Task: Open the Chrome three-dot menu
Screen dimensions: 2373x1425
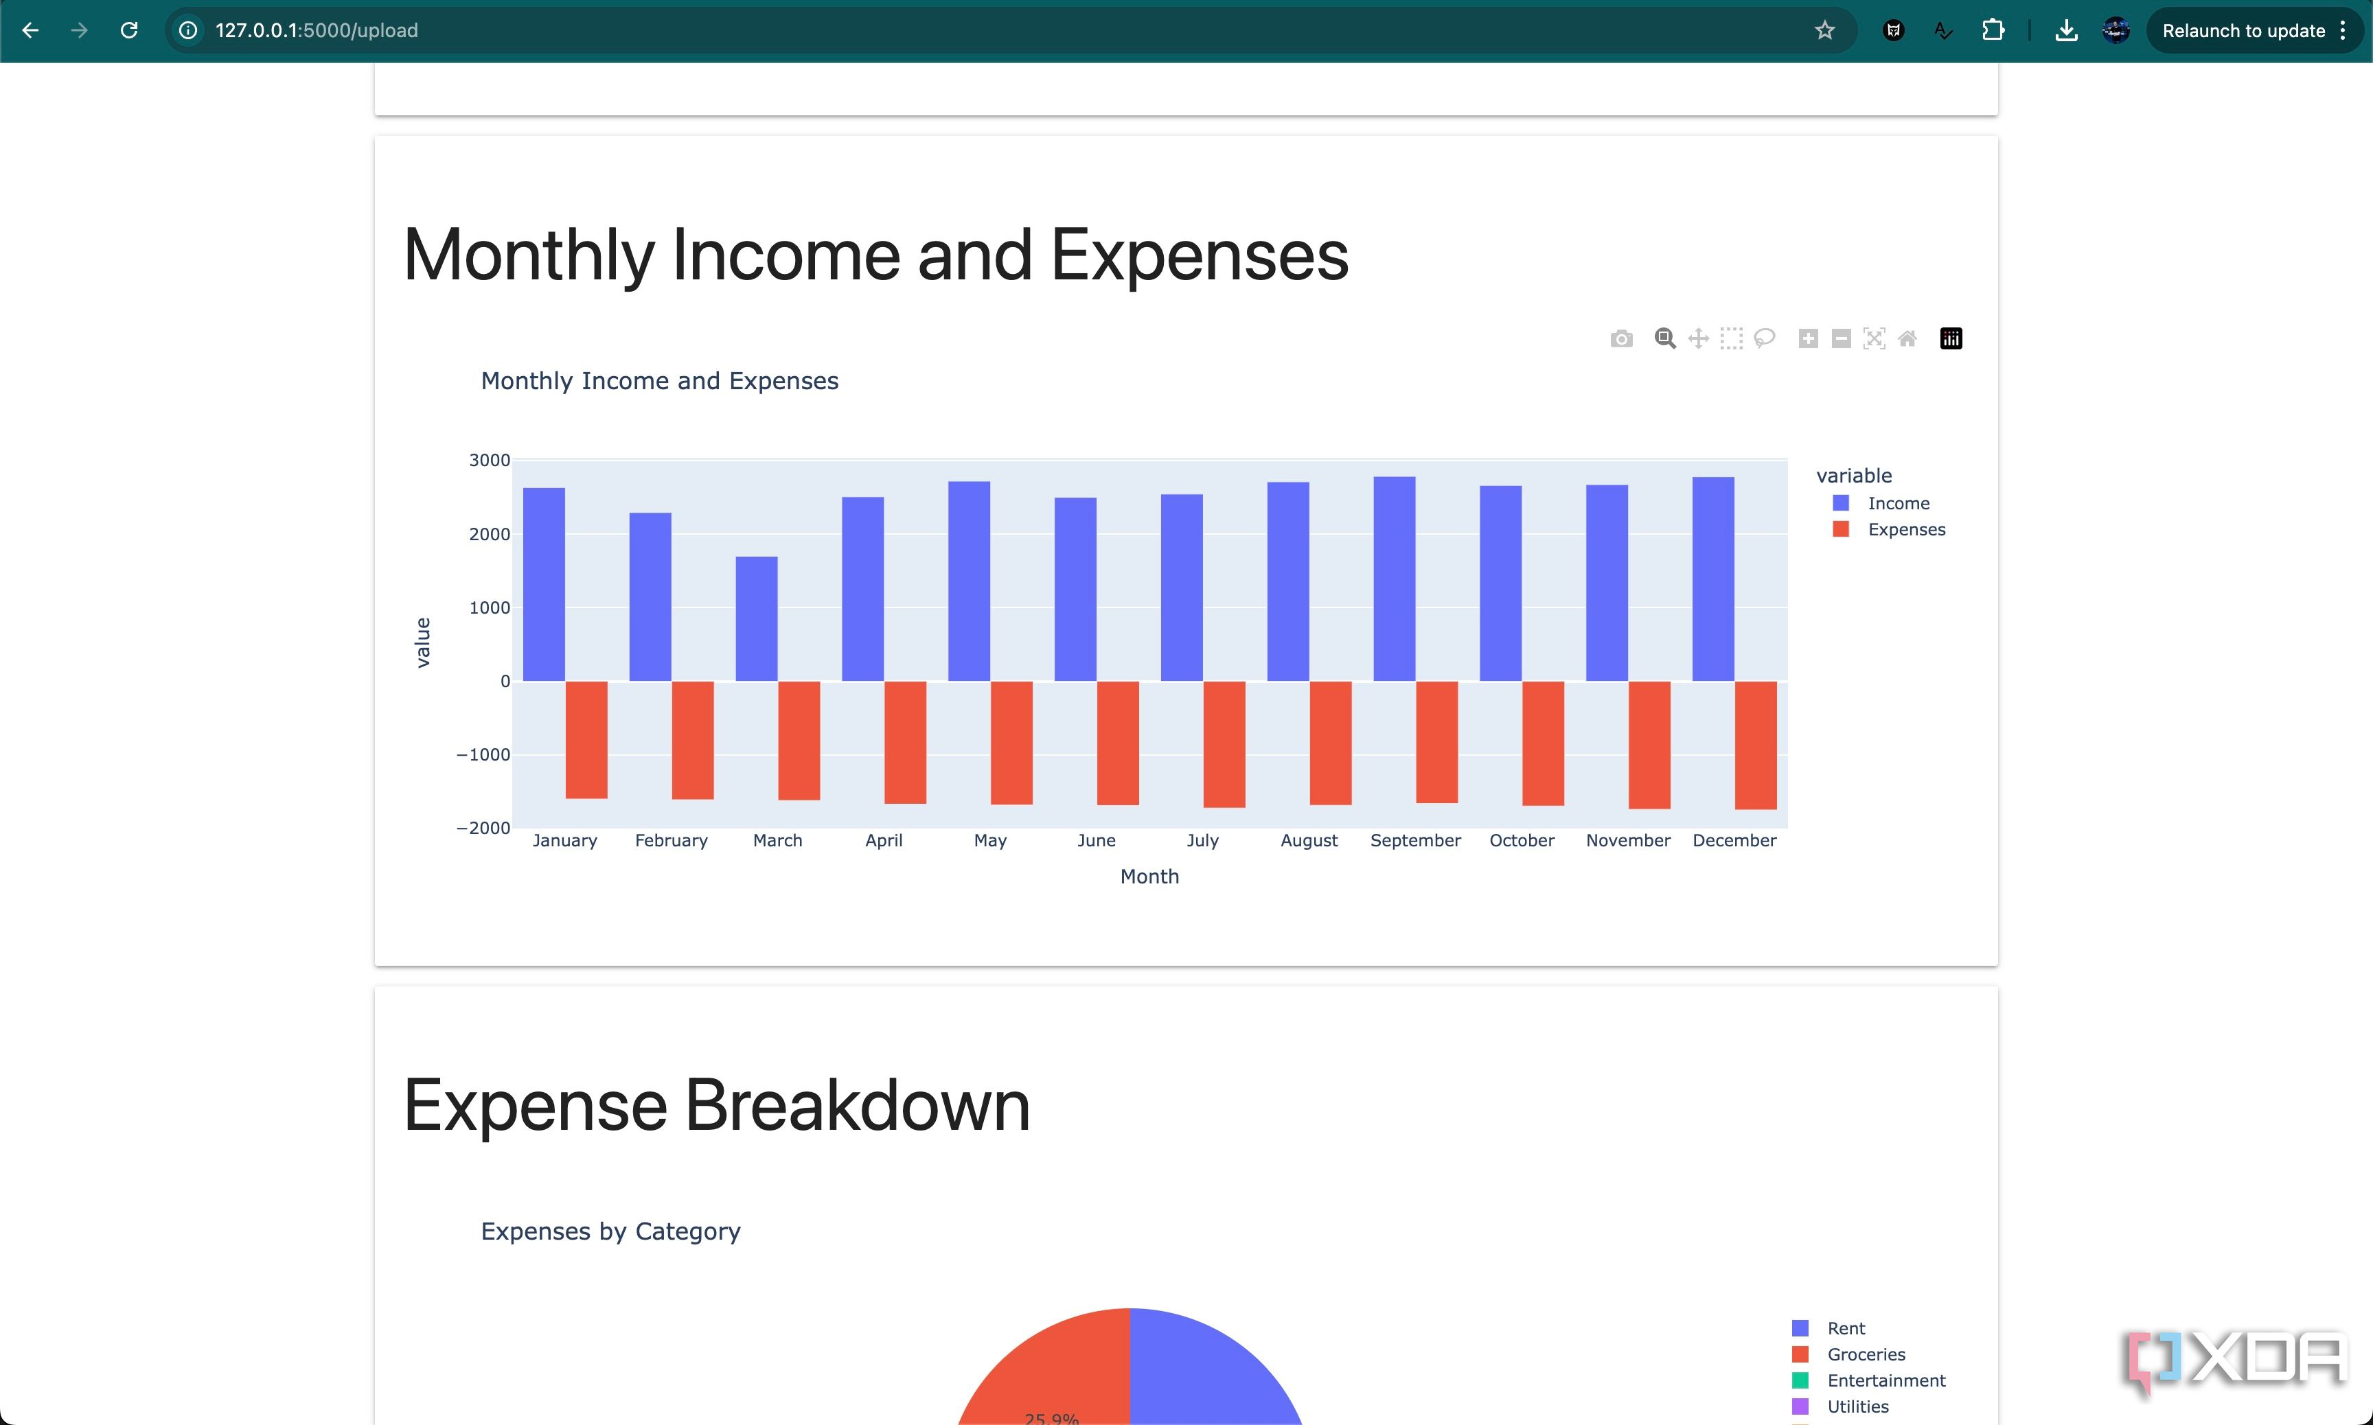Action: pos(2343,31)
